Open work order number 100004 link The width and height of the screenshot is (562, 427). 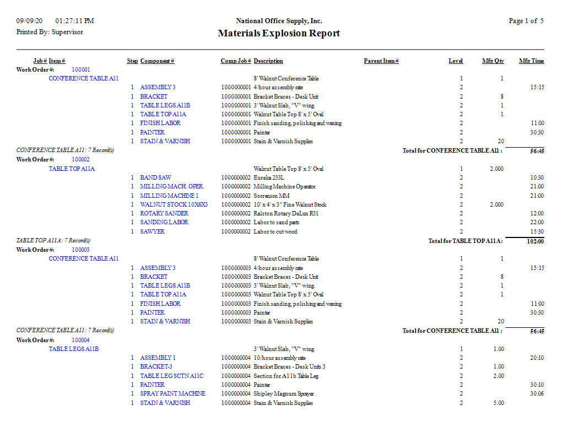[80, 340]
